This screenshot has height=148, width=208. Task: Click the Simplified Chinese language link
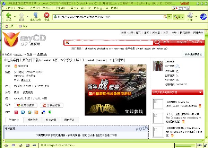tap(26, 80)
